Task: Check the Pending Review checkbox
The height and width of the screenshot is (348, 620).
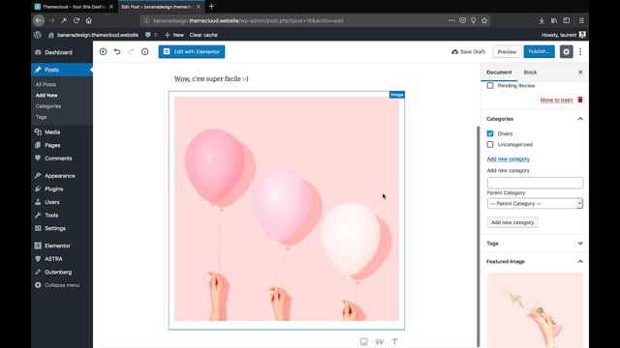Action: tap(490, 85)
